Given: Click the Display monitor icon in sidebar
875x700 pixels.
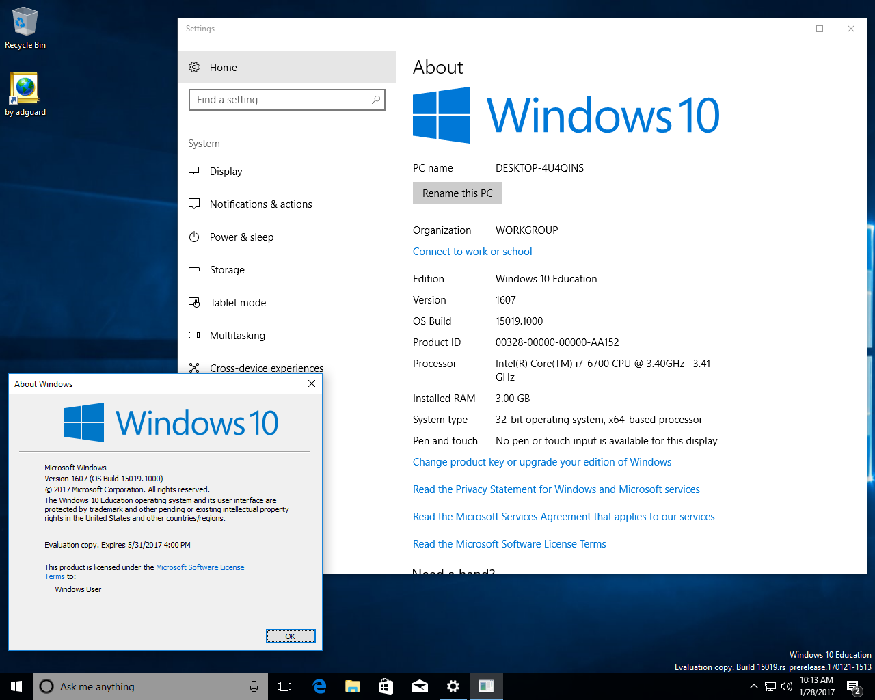Looking at the screenshot, I should click(194, 171).
